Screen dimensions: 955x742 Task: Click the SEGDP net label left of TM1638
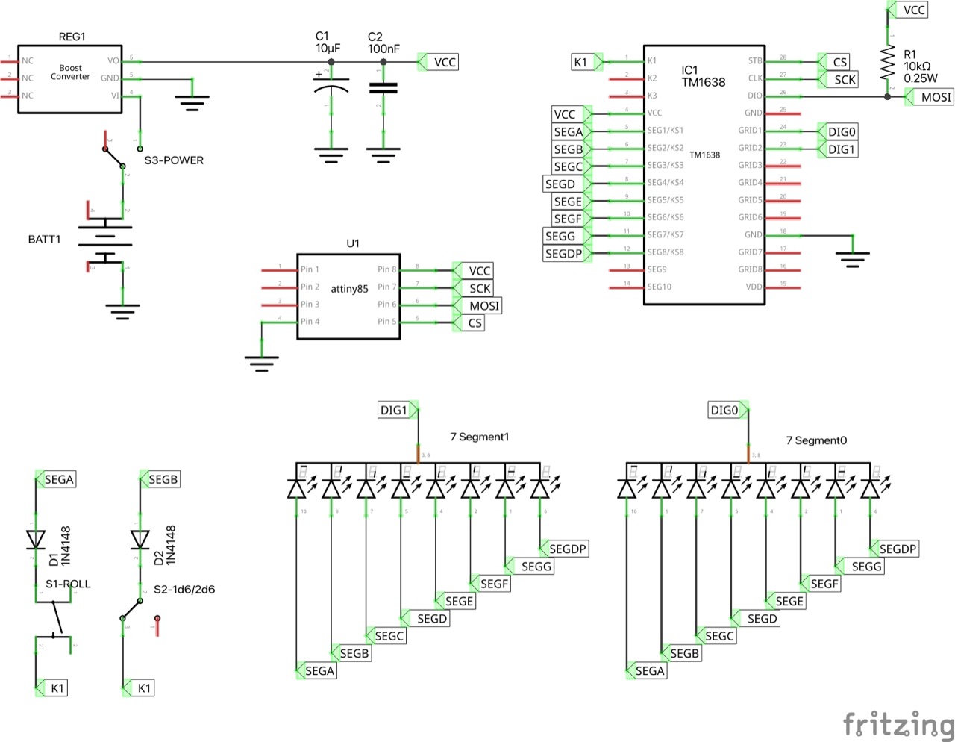(567, 254)
